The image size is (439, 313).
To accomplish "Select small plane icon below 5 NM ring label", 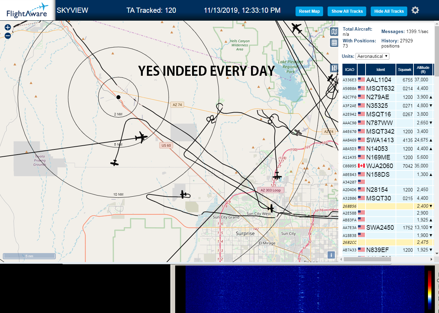I will click(x=114, y=163).
